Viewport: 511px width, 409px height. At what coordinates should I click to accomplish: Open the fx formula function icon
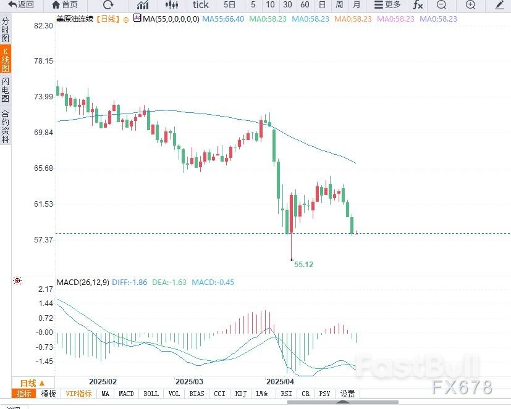pyautogui.click(x=418, y=5)
